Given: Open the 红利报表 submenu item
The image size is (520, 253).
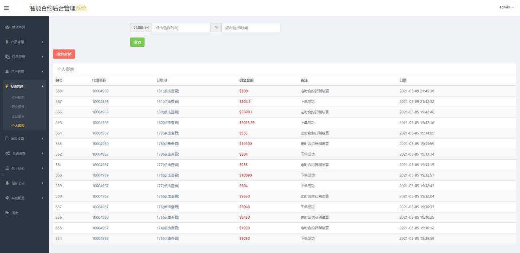Looking at the screenshot, I should 18,97.
